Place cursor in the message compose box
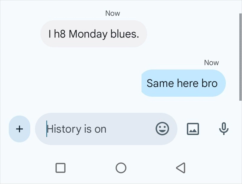 (x=91, y=129)
